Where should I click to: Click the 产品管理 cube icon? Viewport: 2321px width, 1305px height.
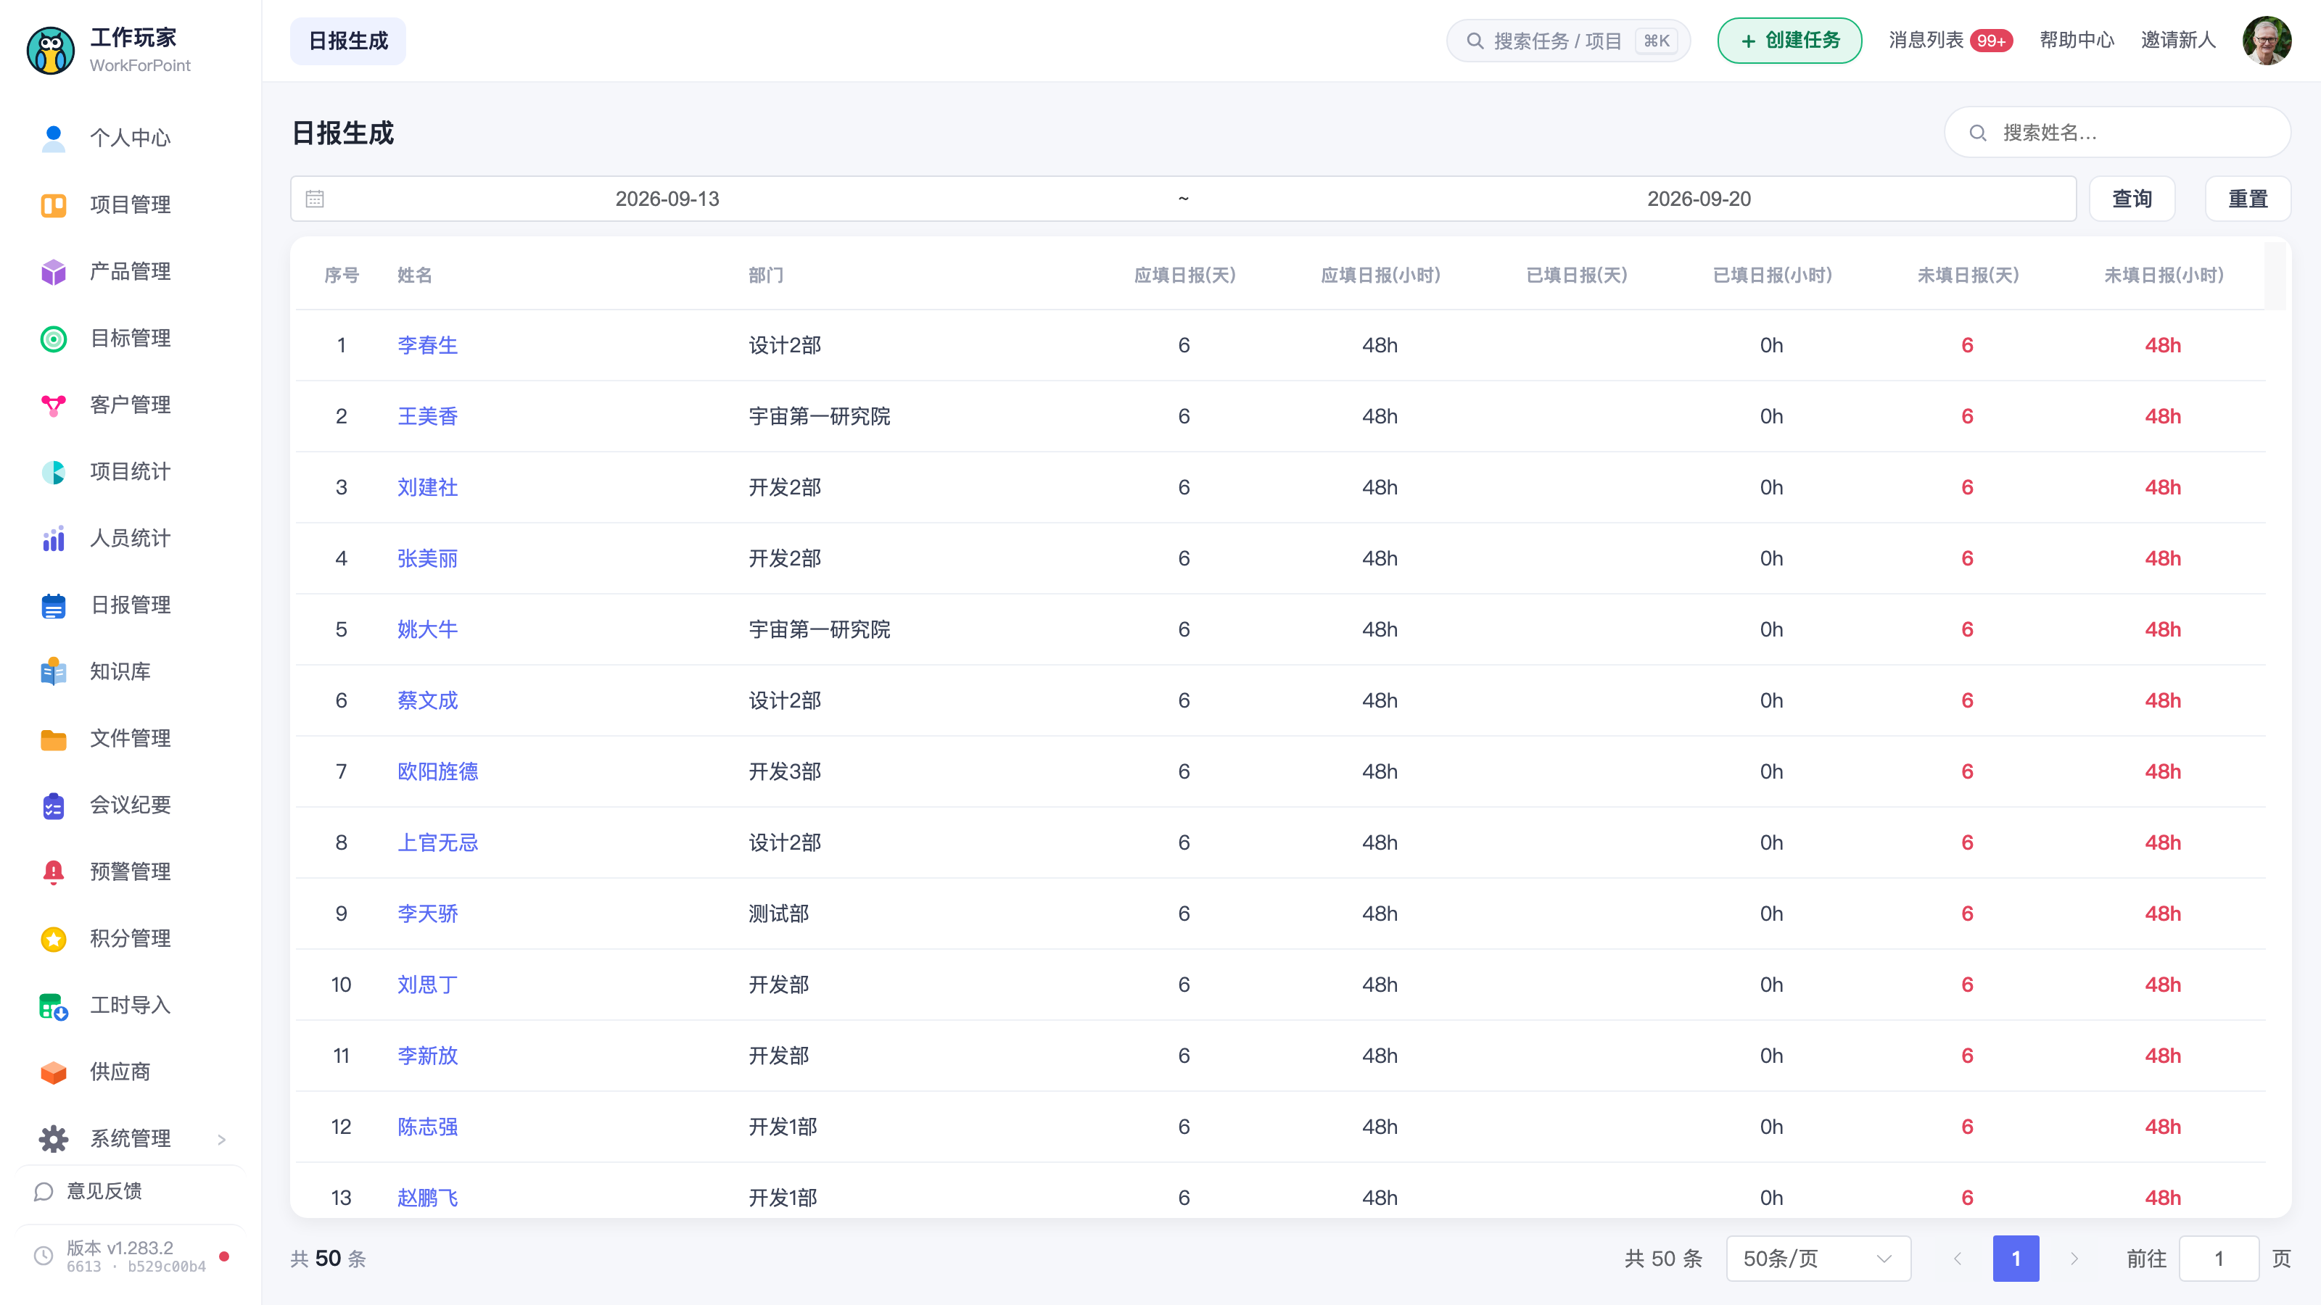53,272
